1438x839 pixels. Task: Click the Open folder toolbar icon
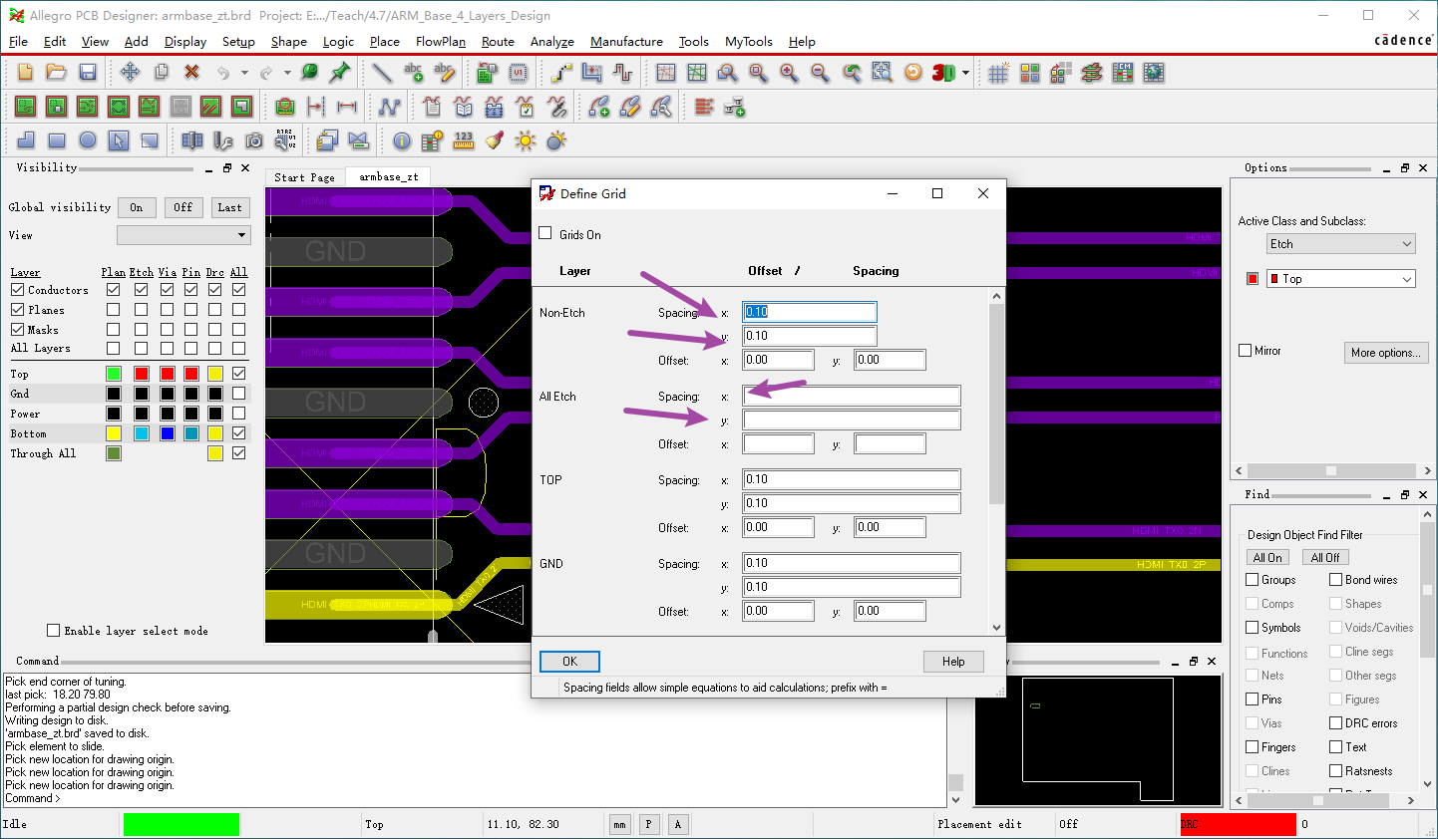click(57, 72)
